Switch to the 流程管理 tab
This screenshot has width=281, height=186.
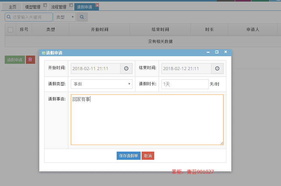coord(58,7)
